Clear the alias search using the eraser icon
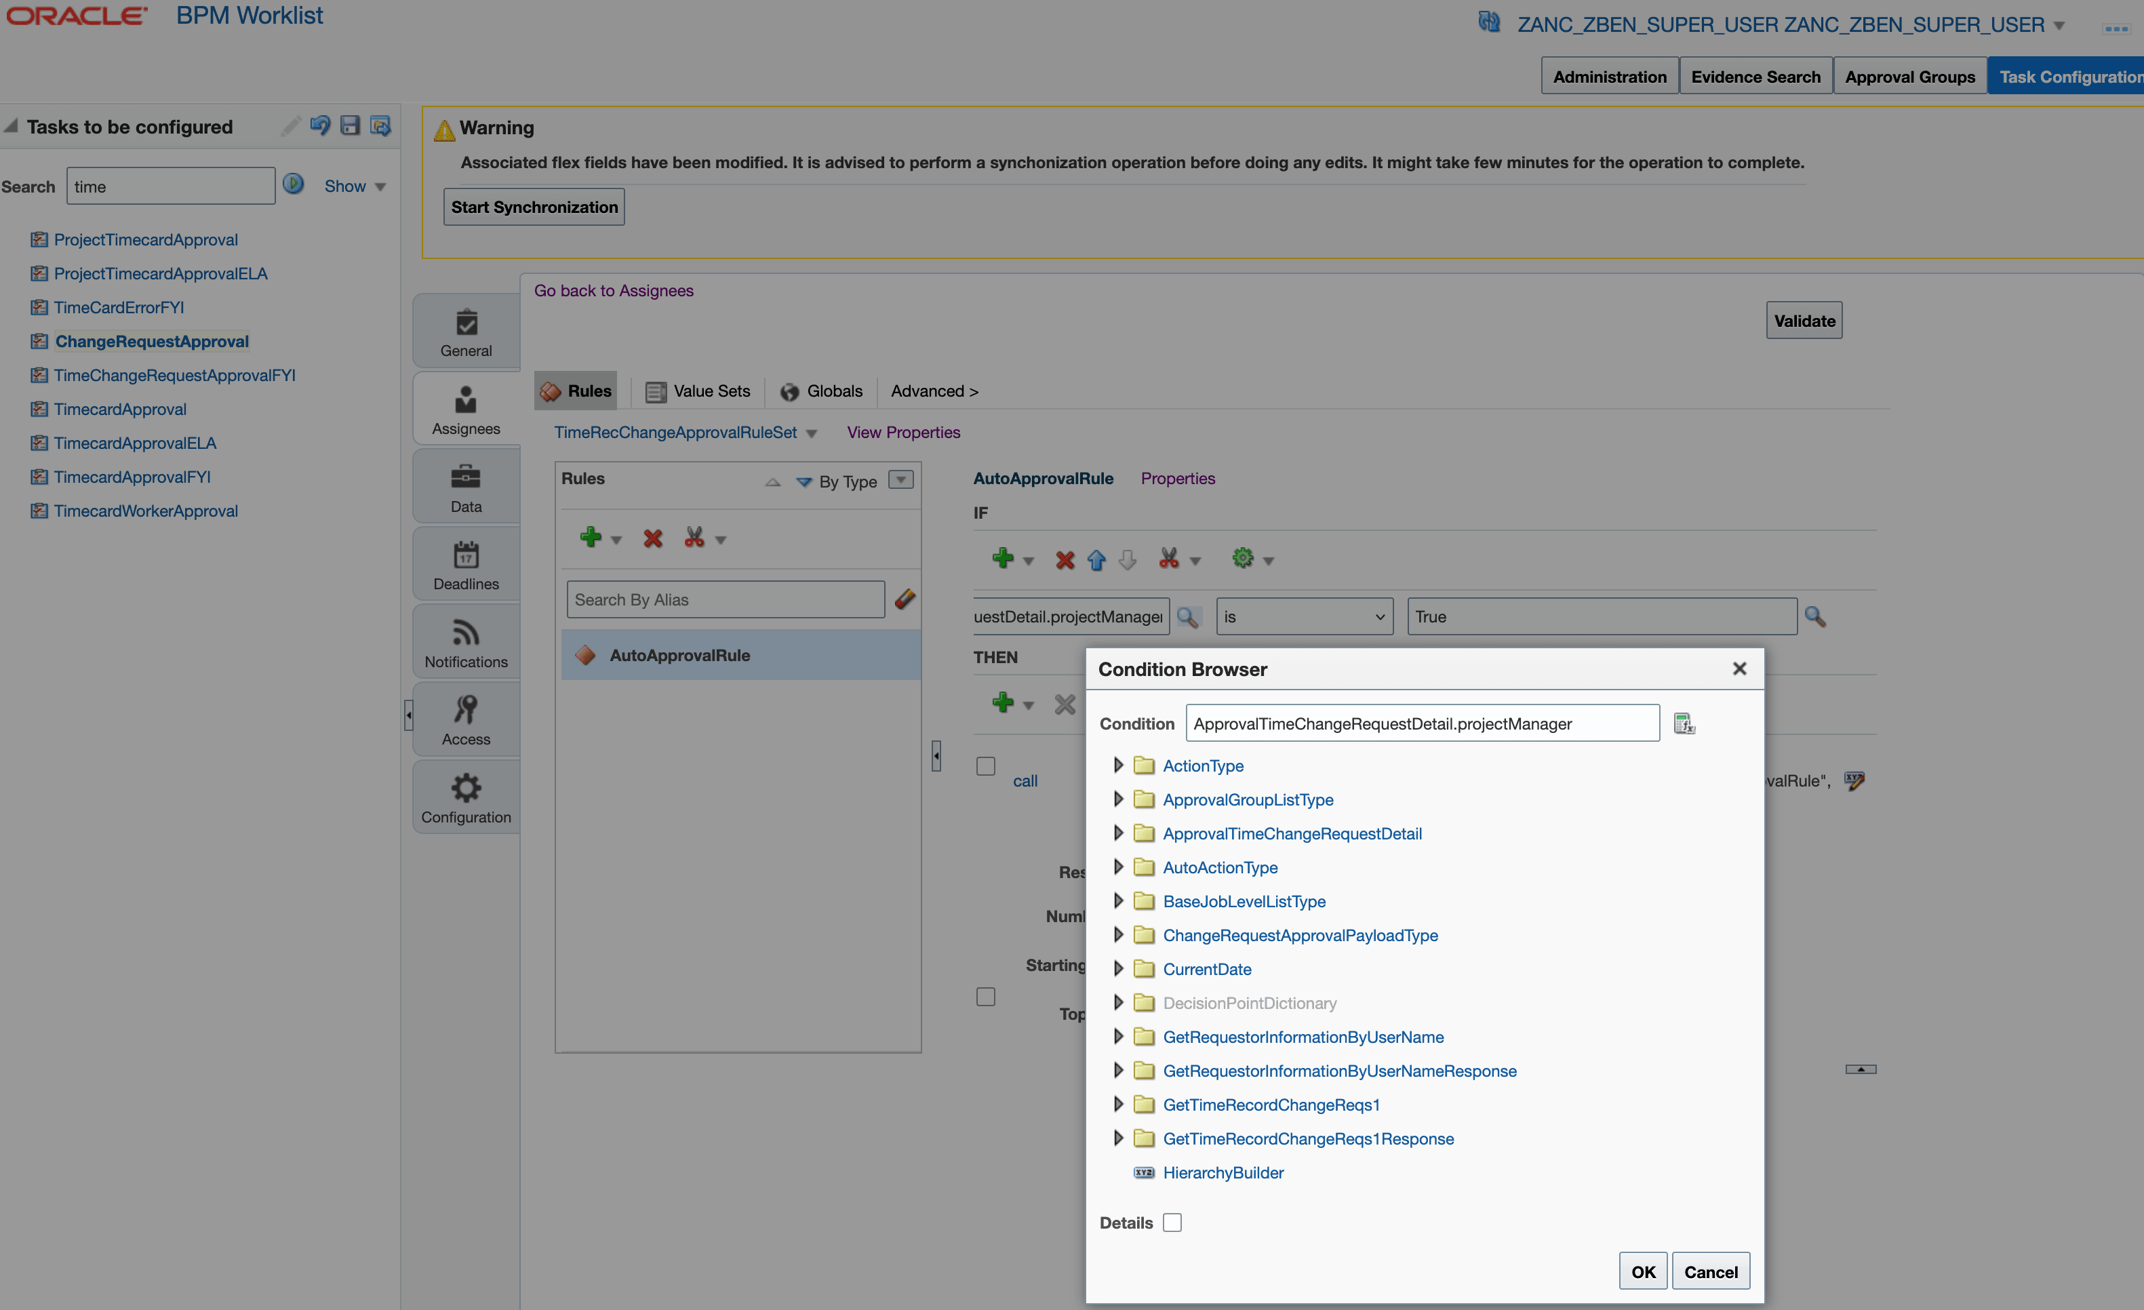The image size is (2144, 1310). point(905,599)
